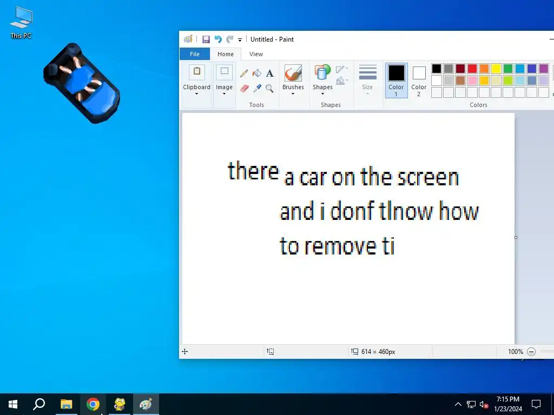Select the Magnifier tool
Viewport: 554px width, 415px height.
pyautogui.click(x=269, y=88)
